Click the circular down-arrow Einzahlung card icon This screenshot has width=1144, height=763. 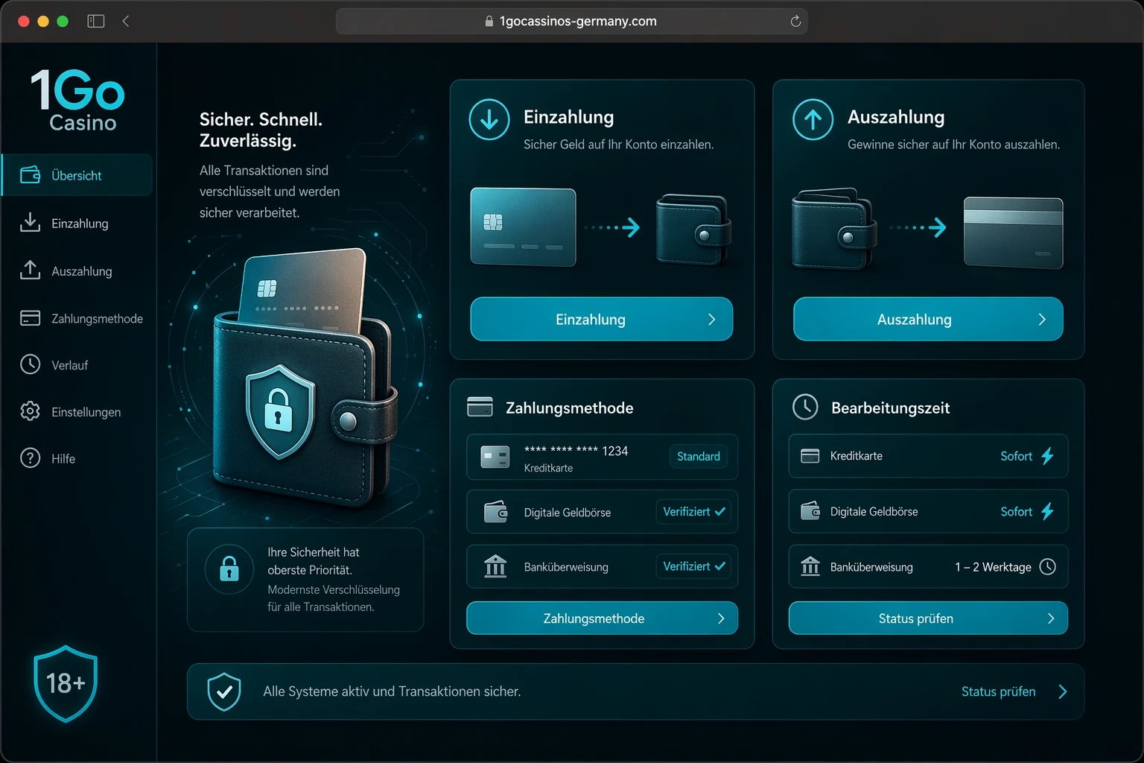(489, 119)
